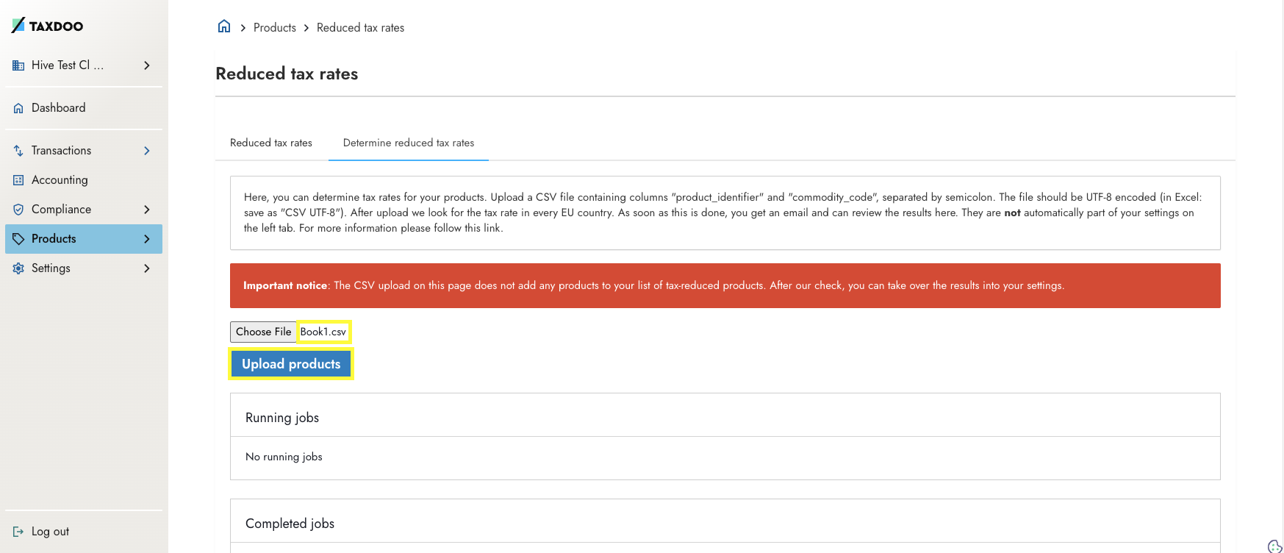Click the Book1.csv file name field
The width and height of the screenshot is (1284, 553).
click(x=323, y=332)
